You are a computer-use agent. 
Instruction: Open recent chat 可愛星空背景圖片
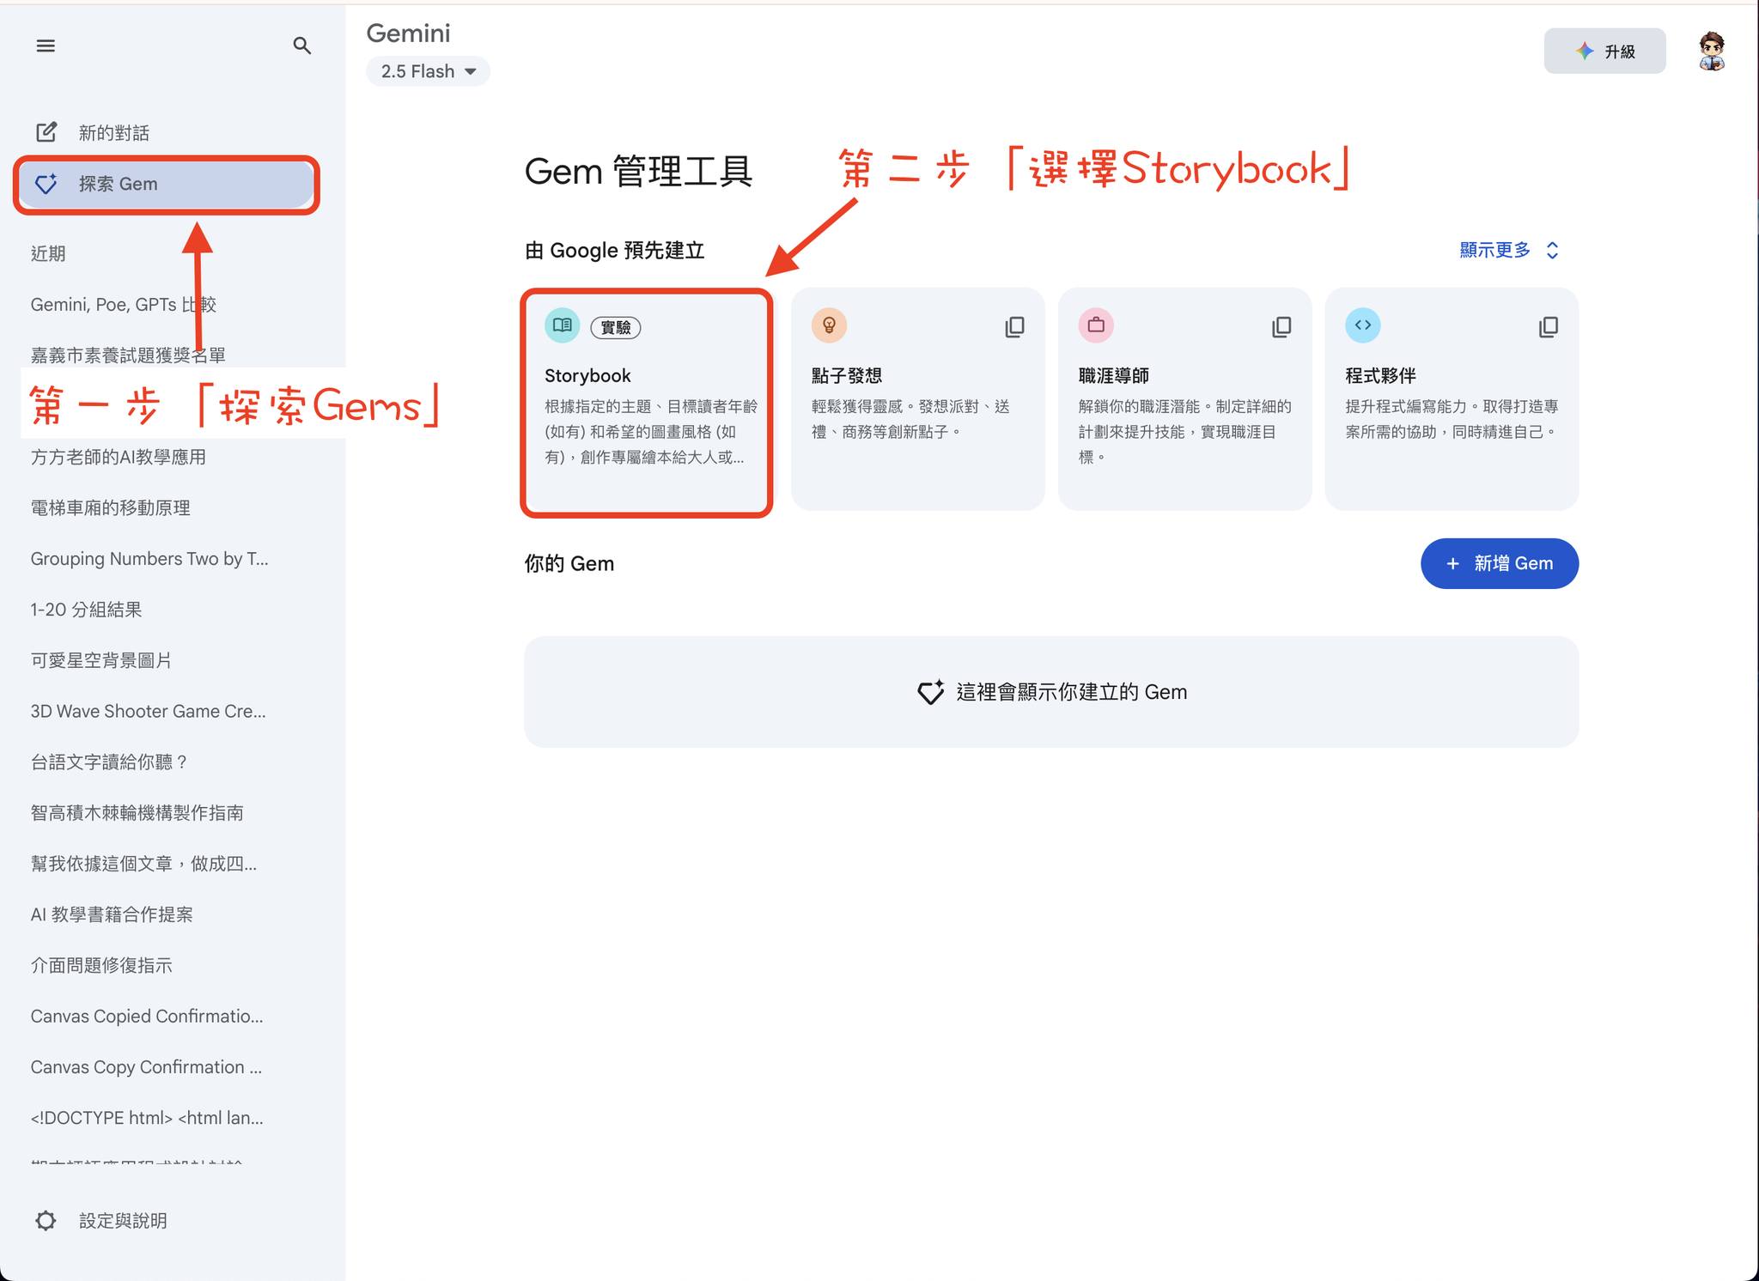tap(100, 660)
